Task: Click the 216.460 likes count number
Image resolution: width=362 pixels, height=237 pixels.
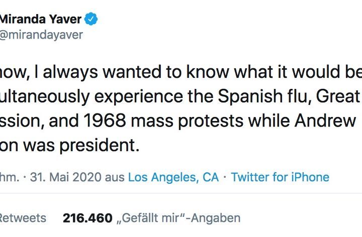Action: pos(87,218)
